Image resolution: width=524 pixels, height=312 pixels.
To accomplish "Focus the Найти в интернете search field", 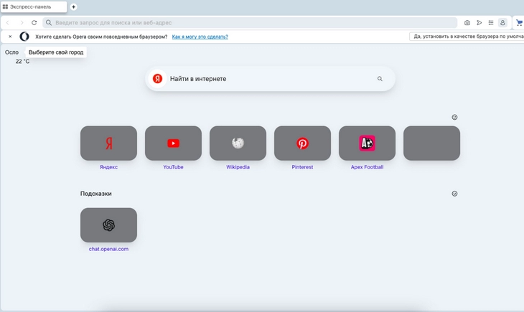I will (271, 79).
